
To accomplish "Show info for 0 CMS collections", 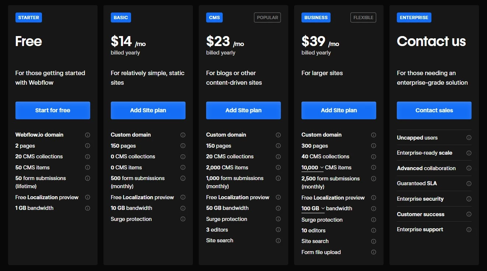I will (x=183, y=156).
